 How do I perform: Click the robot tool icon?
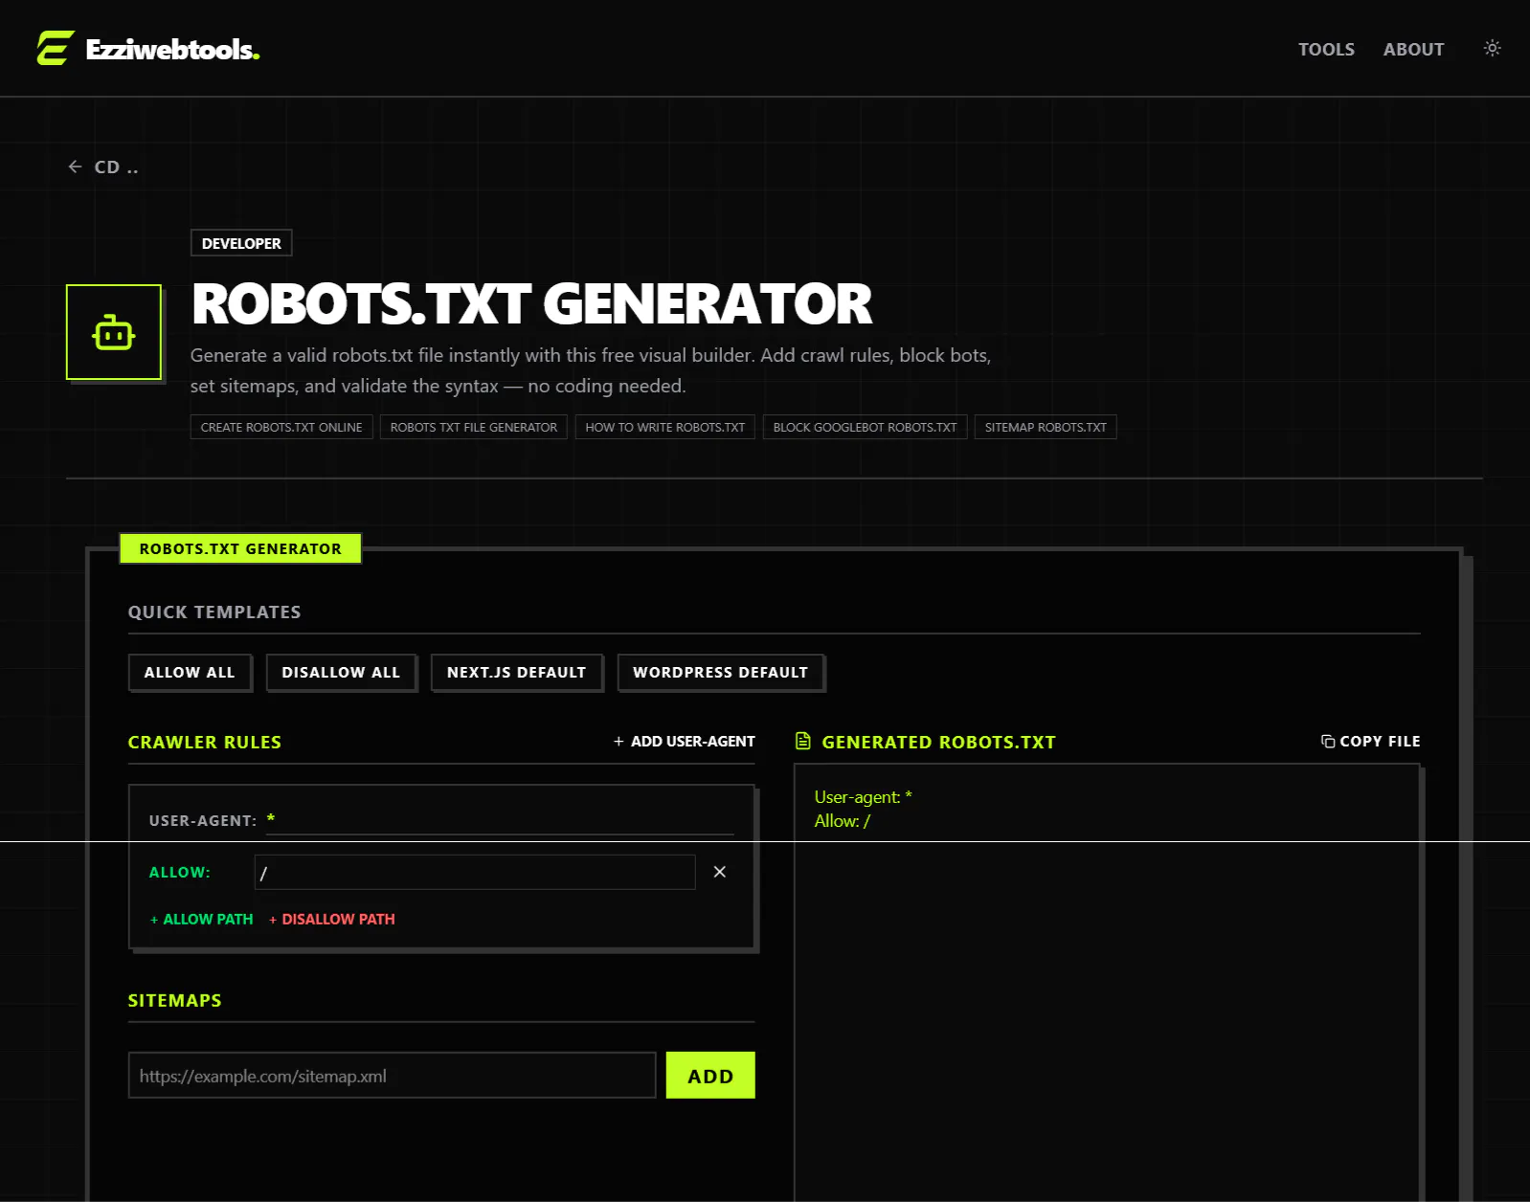[114, 332]
